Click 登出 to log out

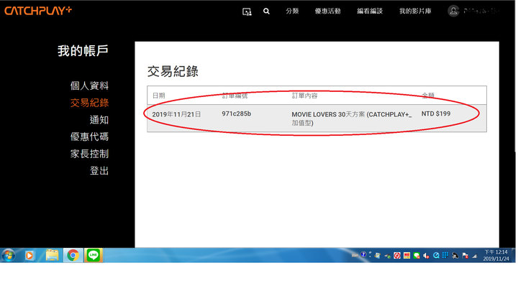point(99,171)
